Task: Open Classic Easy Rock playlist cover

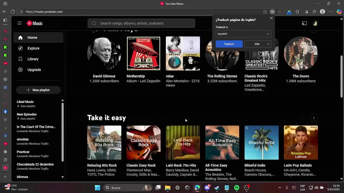Action: [144, 143]
